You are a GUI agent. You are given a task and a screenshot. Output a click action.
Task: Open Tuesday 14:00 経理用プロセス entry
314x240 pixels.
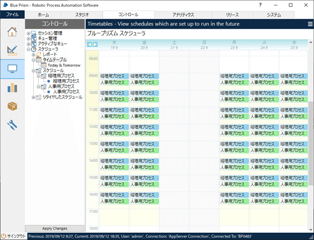pos(264,161)
